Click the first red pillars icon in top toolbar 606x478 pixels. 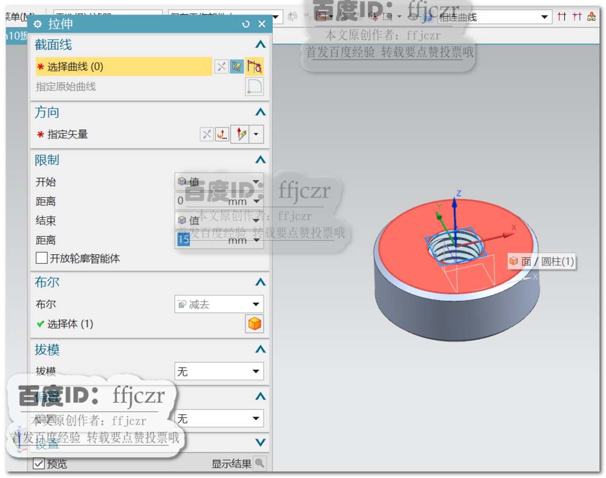pos(562,16)
